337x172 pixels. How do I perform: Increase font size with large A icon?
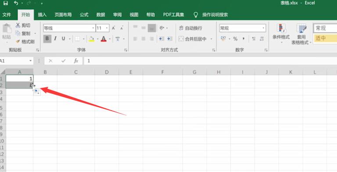[114, 28]
